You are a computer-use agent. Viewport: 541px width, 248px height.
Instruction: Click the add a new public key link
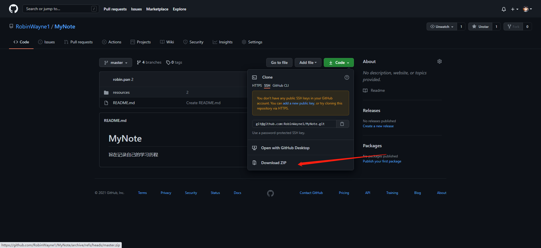click(299, 103)
